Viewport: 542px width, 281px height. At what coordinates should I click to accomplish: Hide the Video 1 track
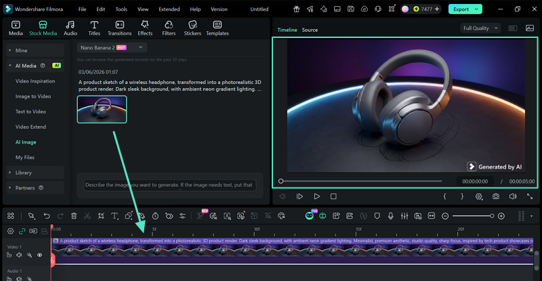[40, 255]
